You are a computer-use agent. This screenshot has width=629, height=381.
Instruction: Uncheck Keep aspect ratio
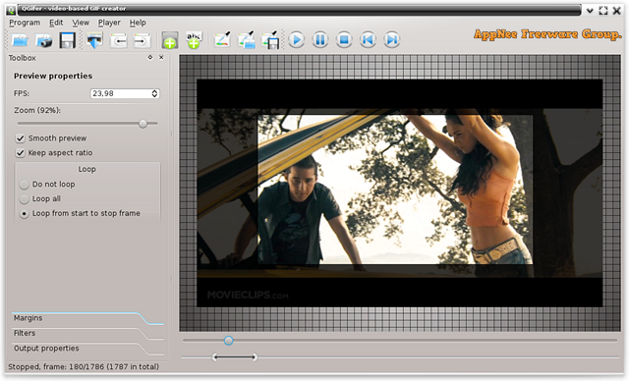tap(20, 152)
